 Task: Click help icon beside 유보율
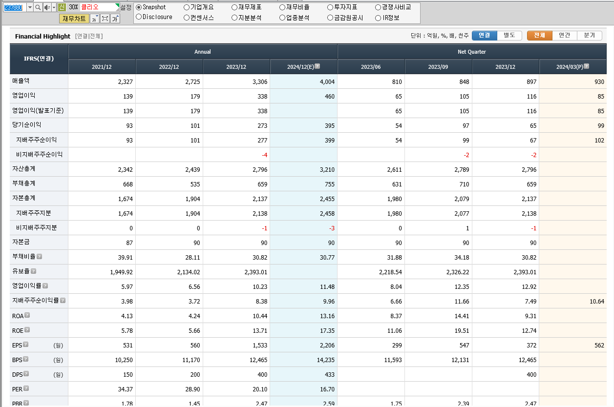pyautogui.click(x=33, y=271)
